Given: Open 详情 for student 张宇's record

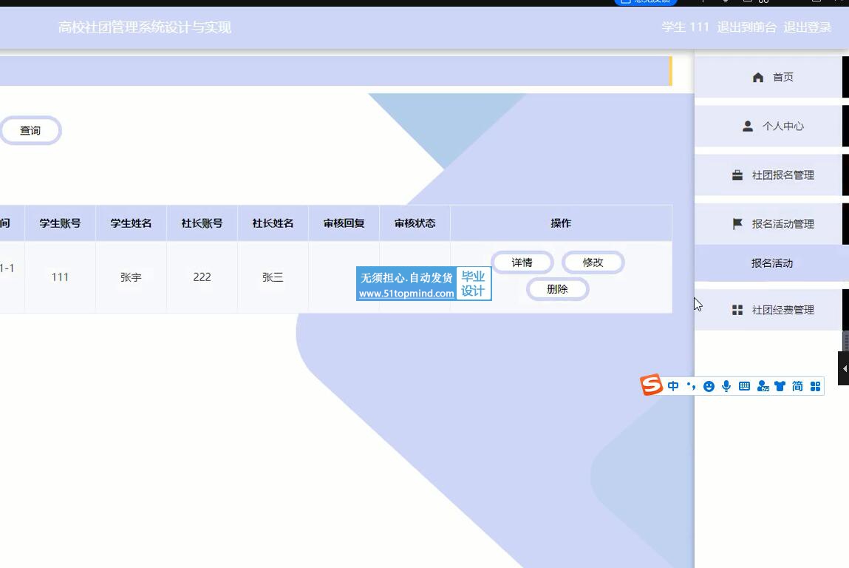Looking at the screenshot, I should (522, 263).
